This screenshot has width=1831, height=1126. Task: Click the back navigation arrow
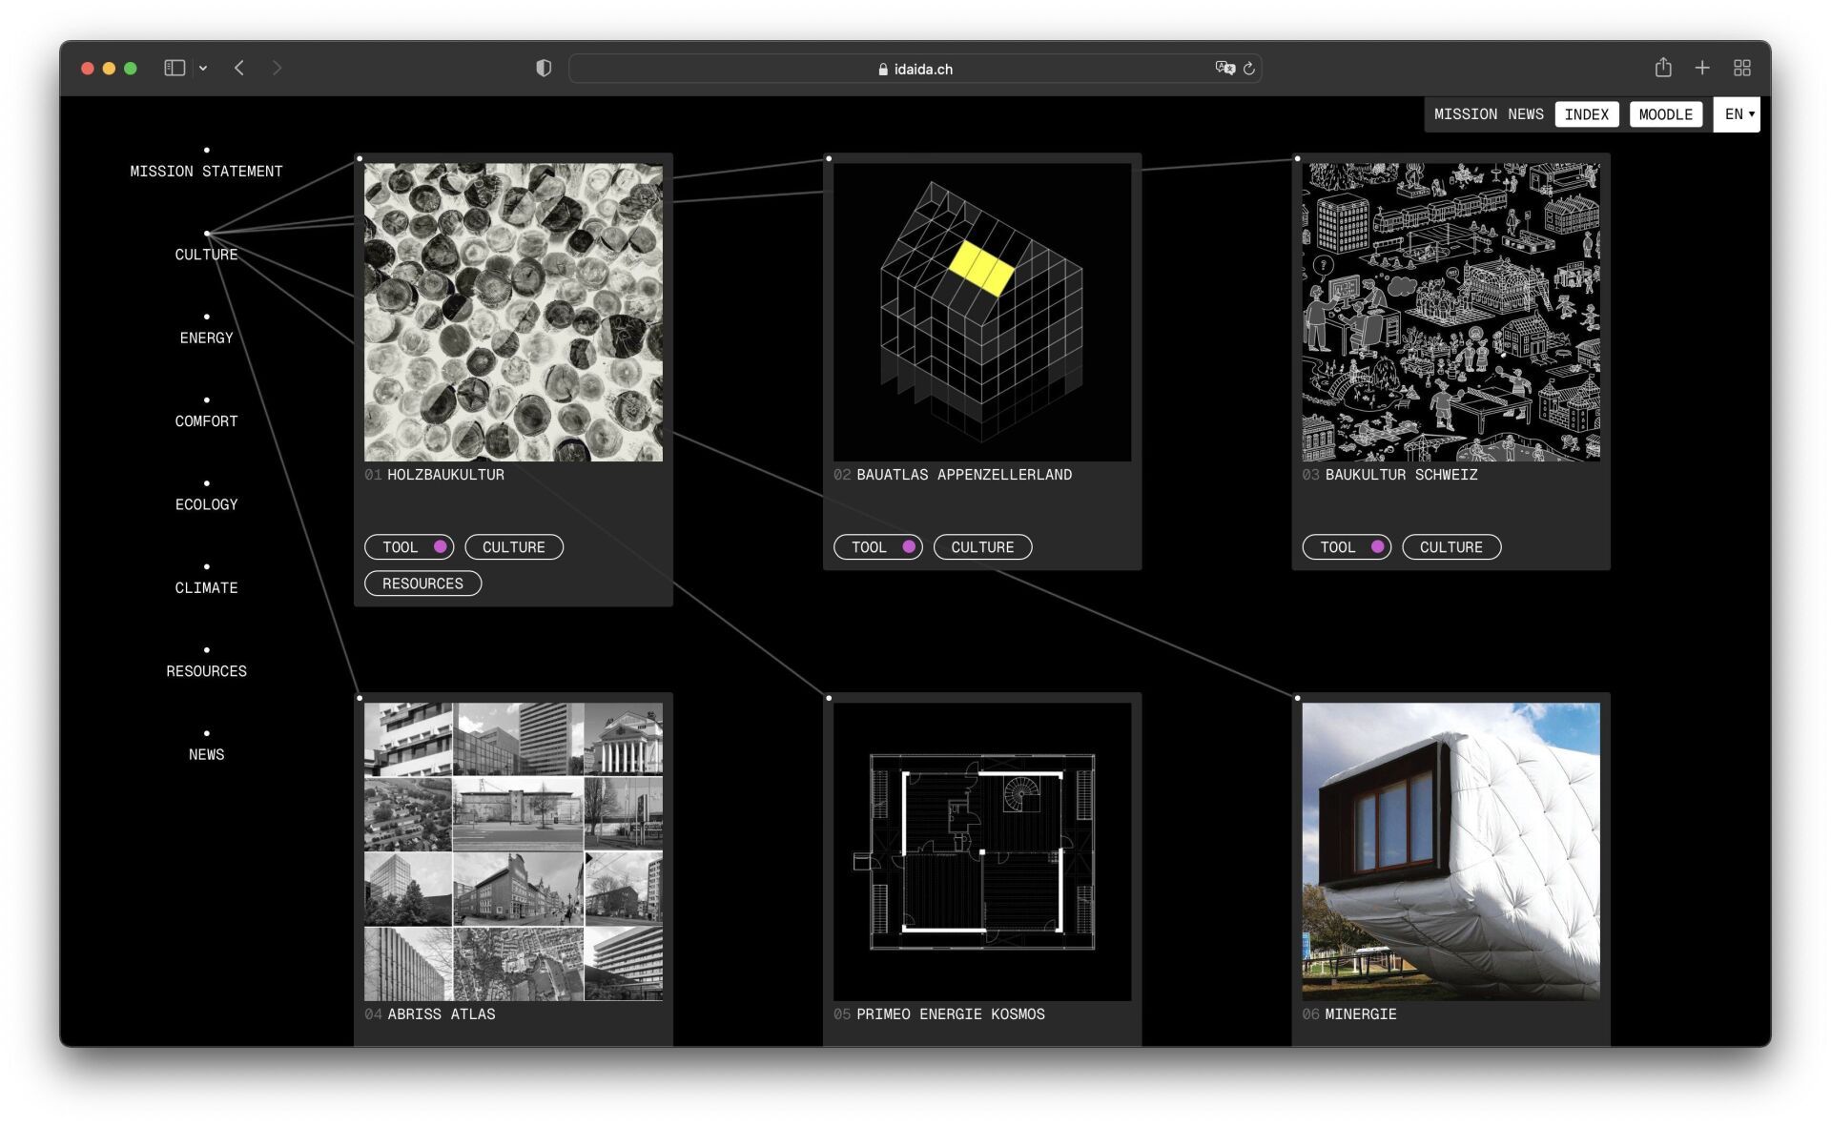pyautogui.click(x=239, y=68)
